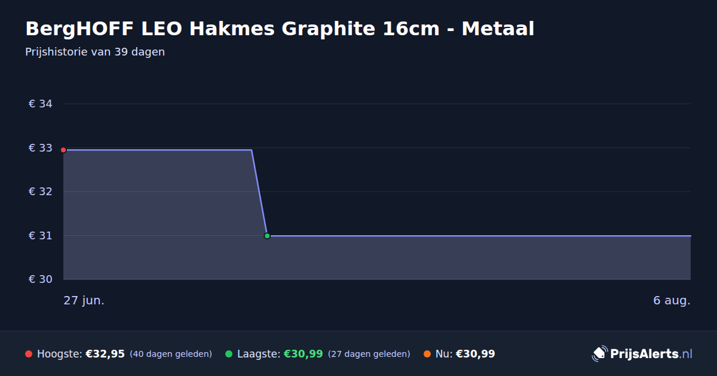Click the orange Nu legend dot
717x376 pixels.
pyautogui.click(x=427, y=354)
